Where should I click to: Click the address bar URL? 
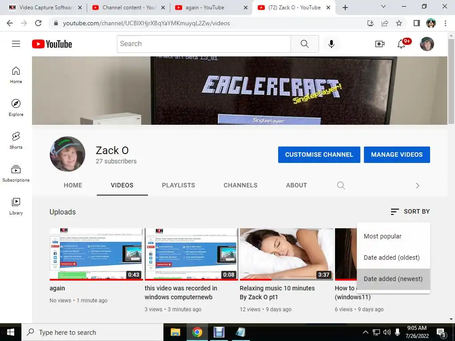[146, 23]
